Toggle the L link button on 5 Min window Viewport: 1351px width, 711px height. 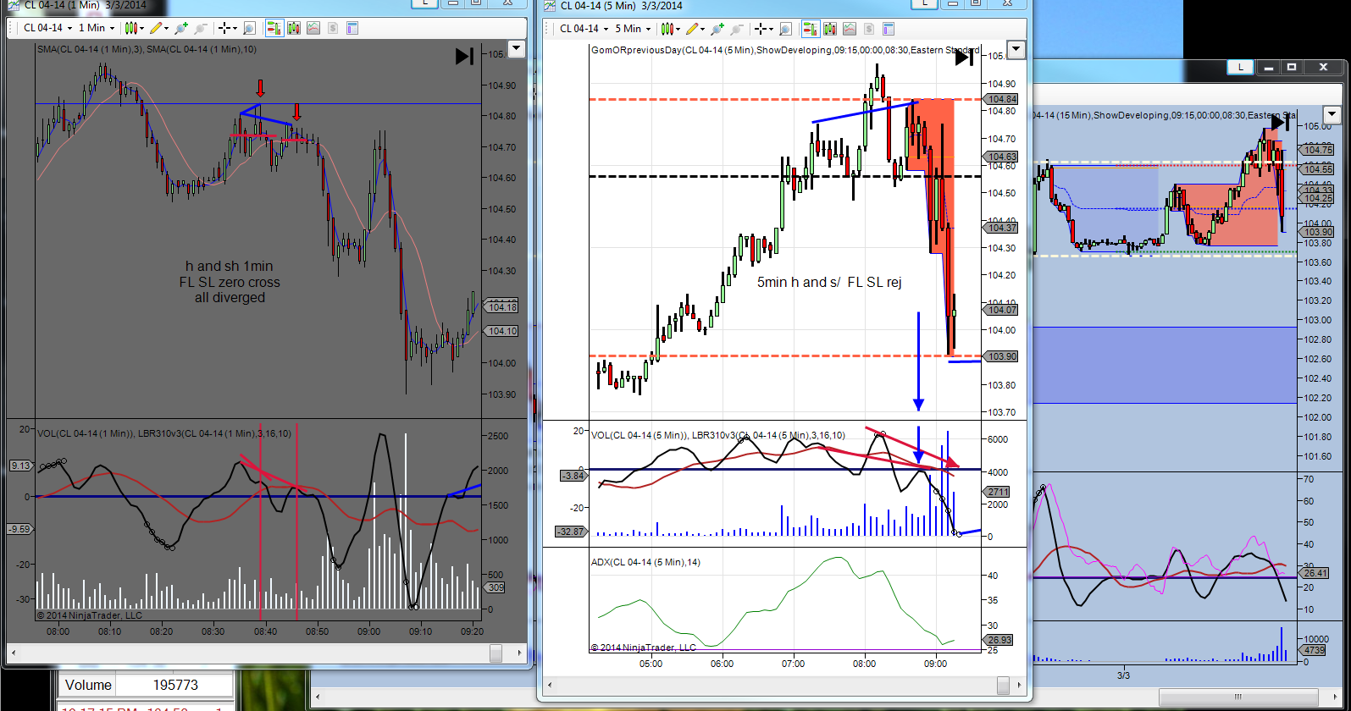point(926,3)
